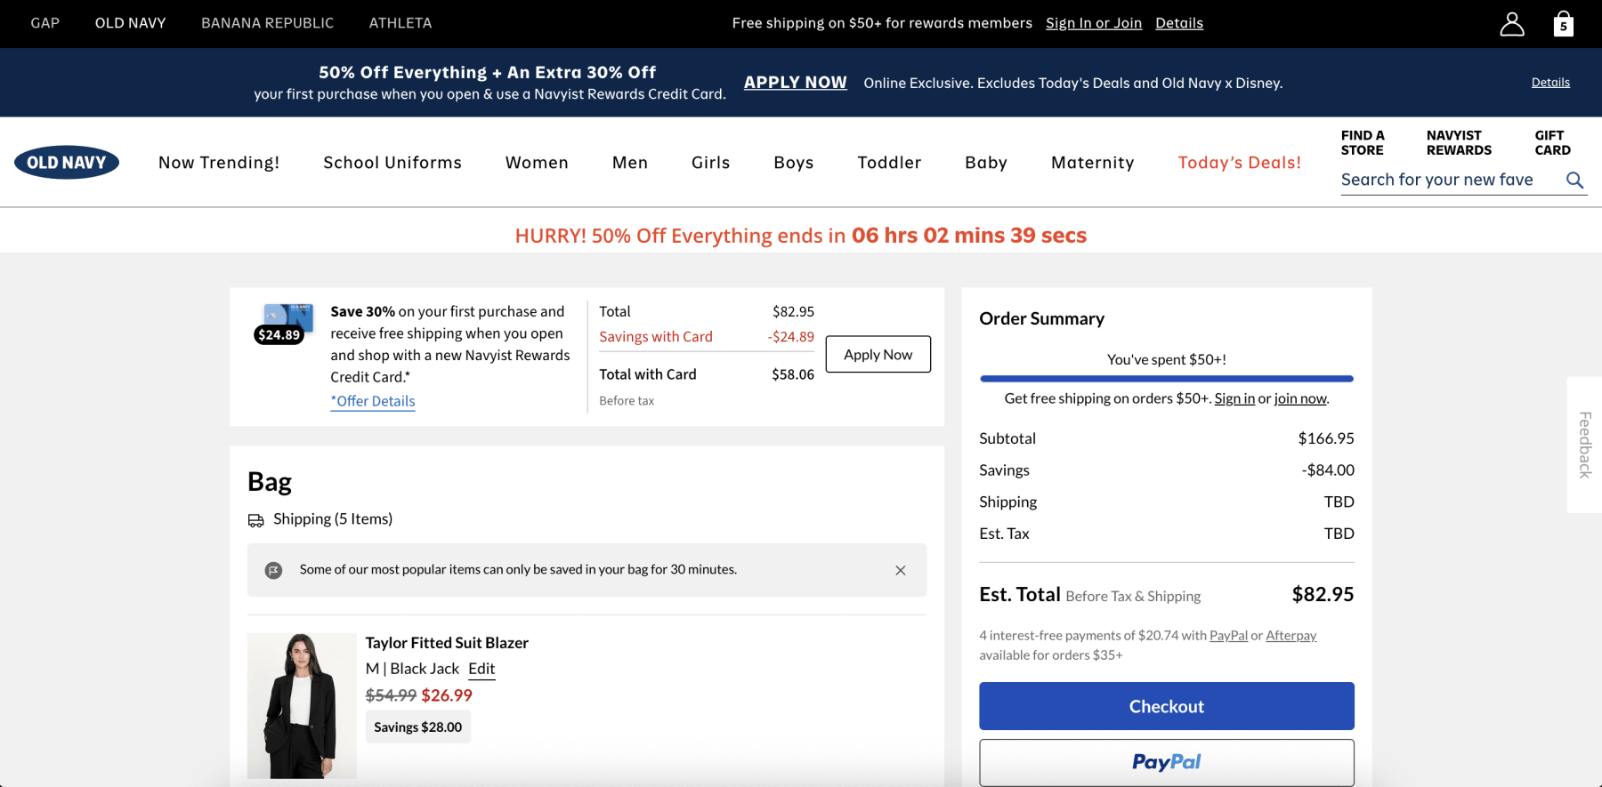Open Details link at right of promo banner
Viewport: 1602px width, 787px height.
pyautogui.click(x=1550, y=83)
